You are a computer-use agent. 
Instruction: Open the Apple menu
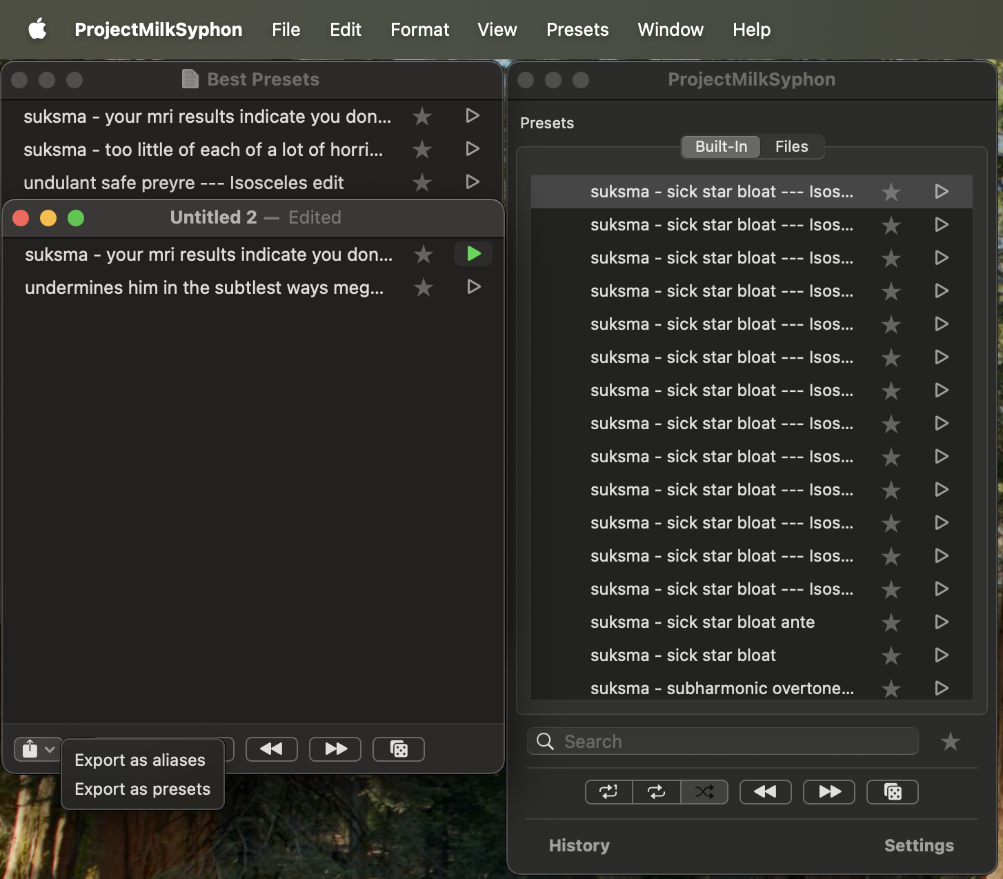coord(37,30)
